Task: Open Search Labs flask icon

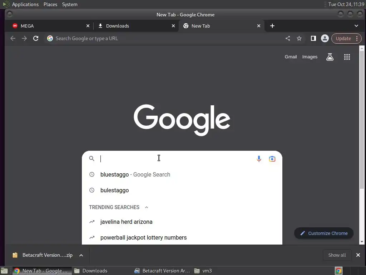Action: click(x=330, y=57)
